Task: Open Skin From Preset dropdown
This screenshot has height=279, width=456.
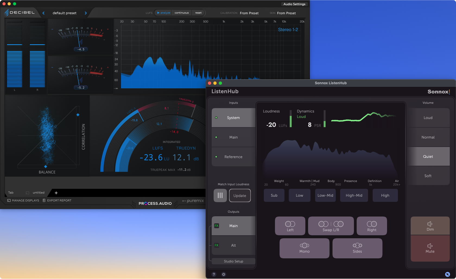Action: point(286,13)
